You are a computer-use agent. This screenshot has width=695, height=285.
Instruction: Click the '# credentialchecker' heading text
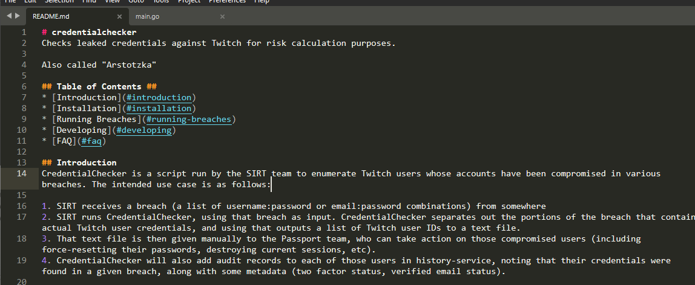(x=89, y=32)
